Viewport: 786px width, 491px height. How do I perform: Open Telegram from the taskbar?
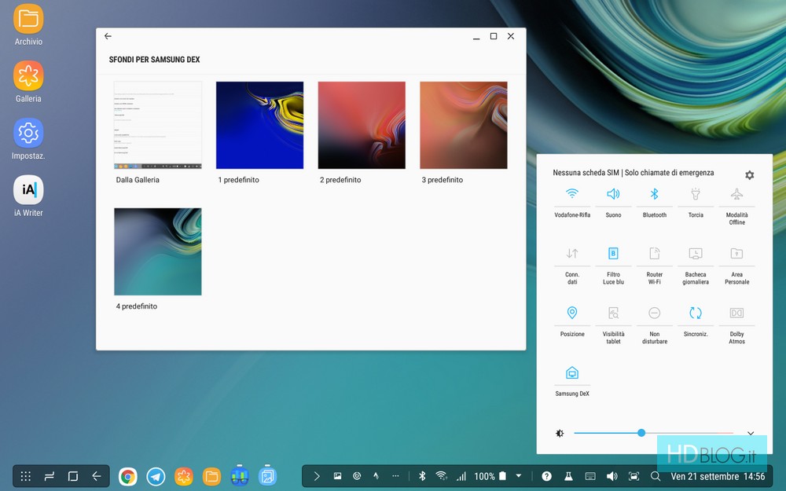(156, 477)
